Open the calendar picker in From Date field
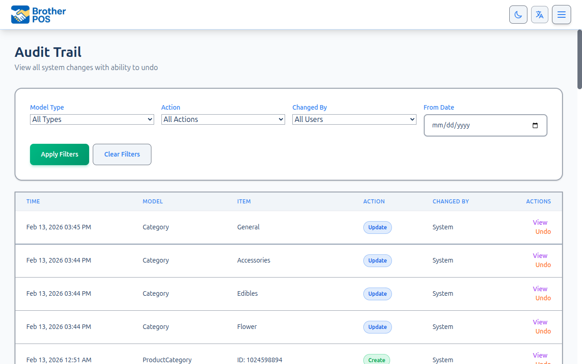 [x=535, y=125]
